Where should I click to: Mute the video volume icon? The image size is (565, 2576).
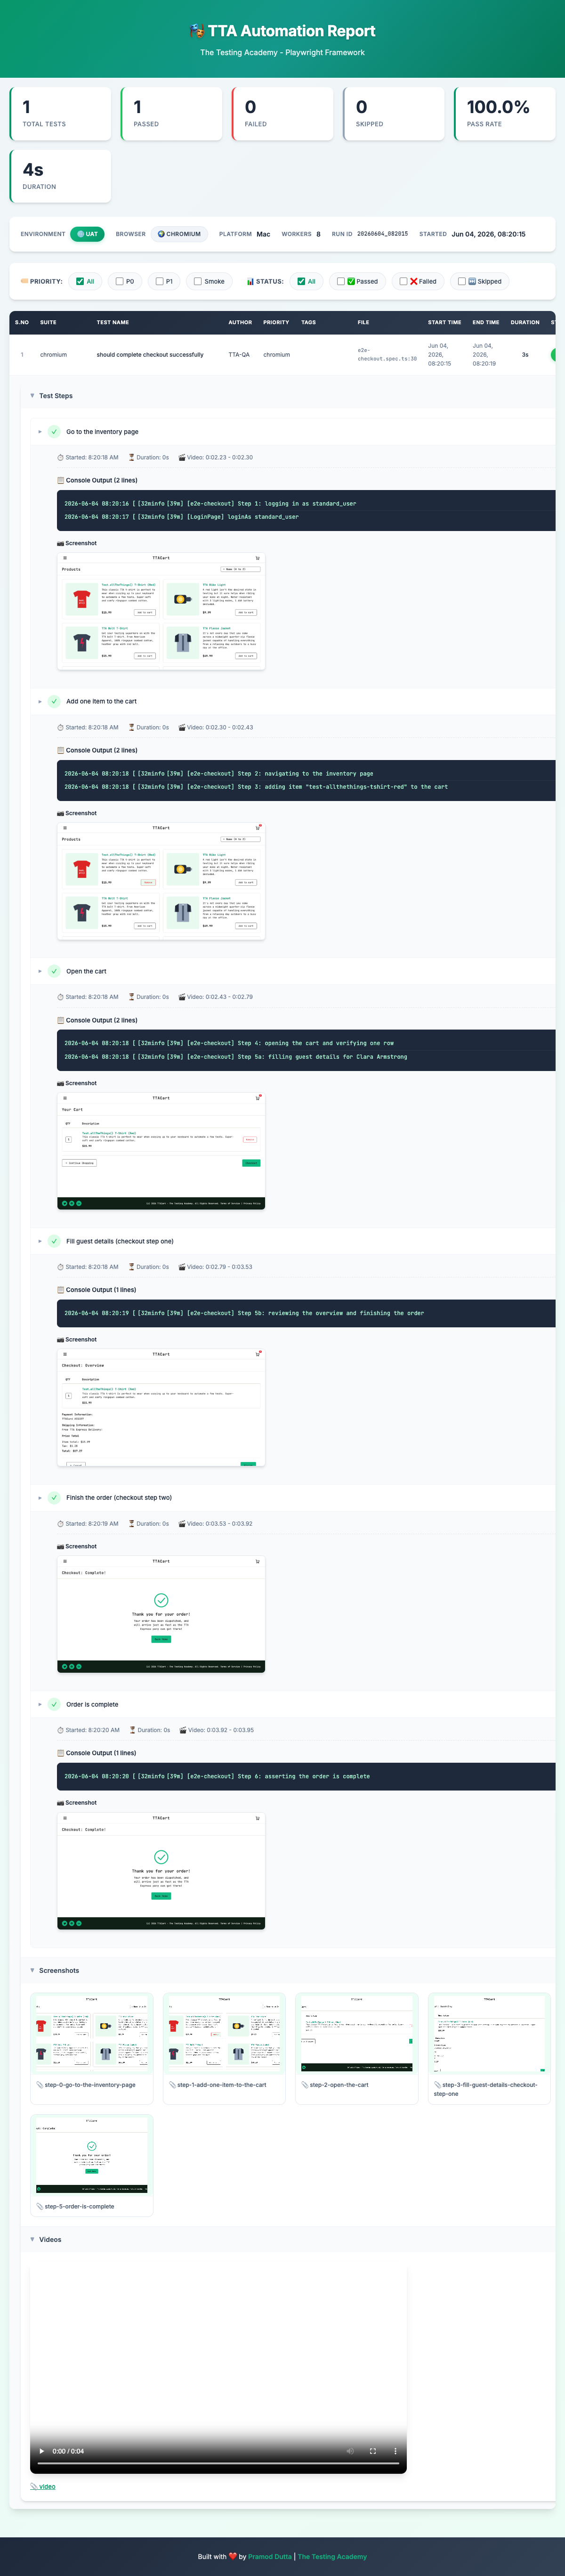350,2451
